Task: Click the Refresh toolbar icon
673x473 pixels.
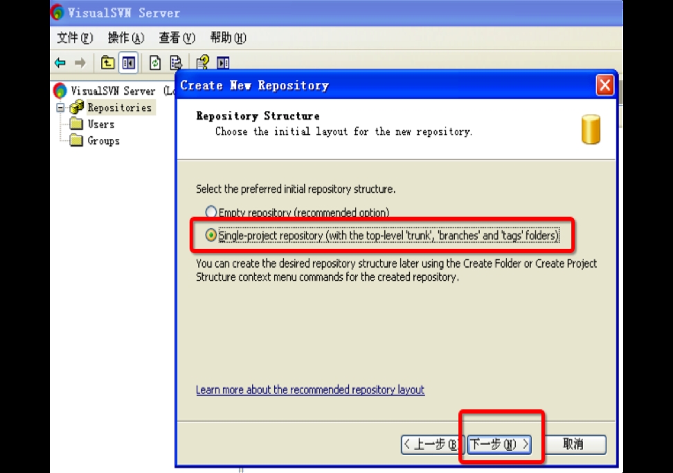Action: (x=155, y=63)
